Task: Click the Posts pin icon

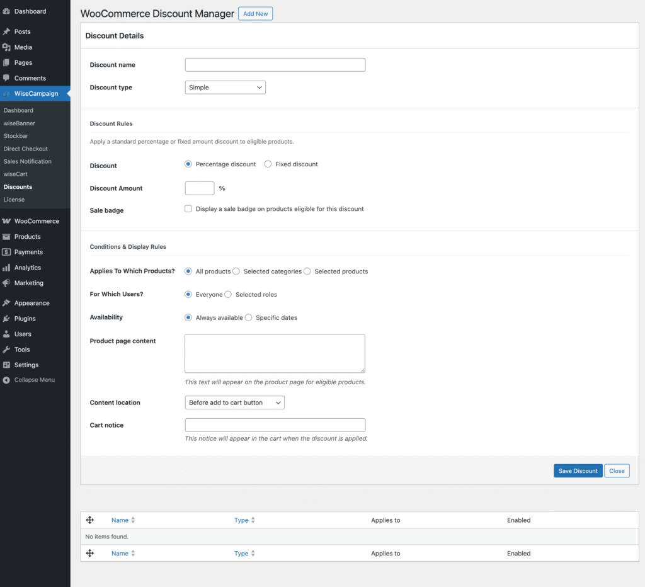Action: [x=6, y=31]
